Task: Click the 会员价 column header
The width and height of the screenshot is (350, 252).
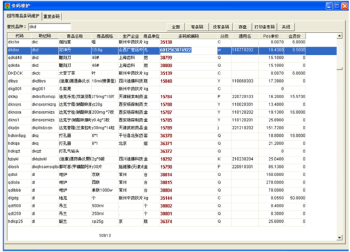Action: point(295,36)
